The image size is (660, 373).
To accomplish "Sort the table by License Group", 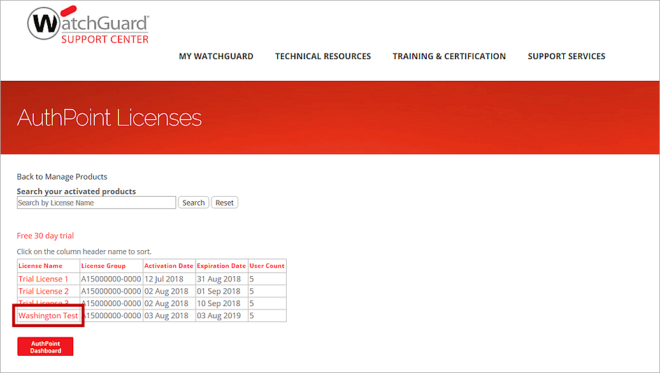I will pyautogui.click(x=103, y=266).
